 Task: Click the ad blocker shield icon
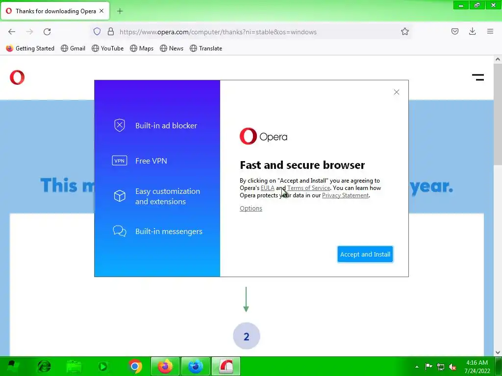coord(120,125)
